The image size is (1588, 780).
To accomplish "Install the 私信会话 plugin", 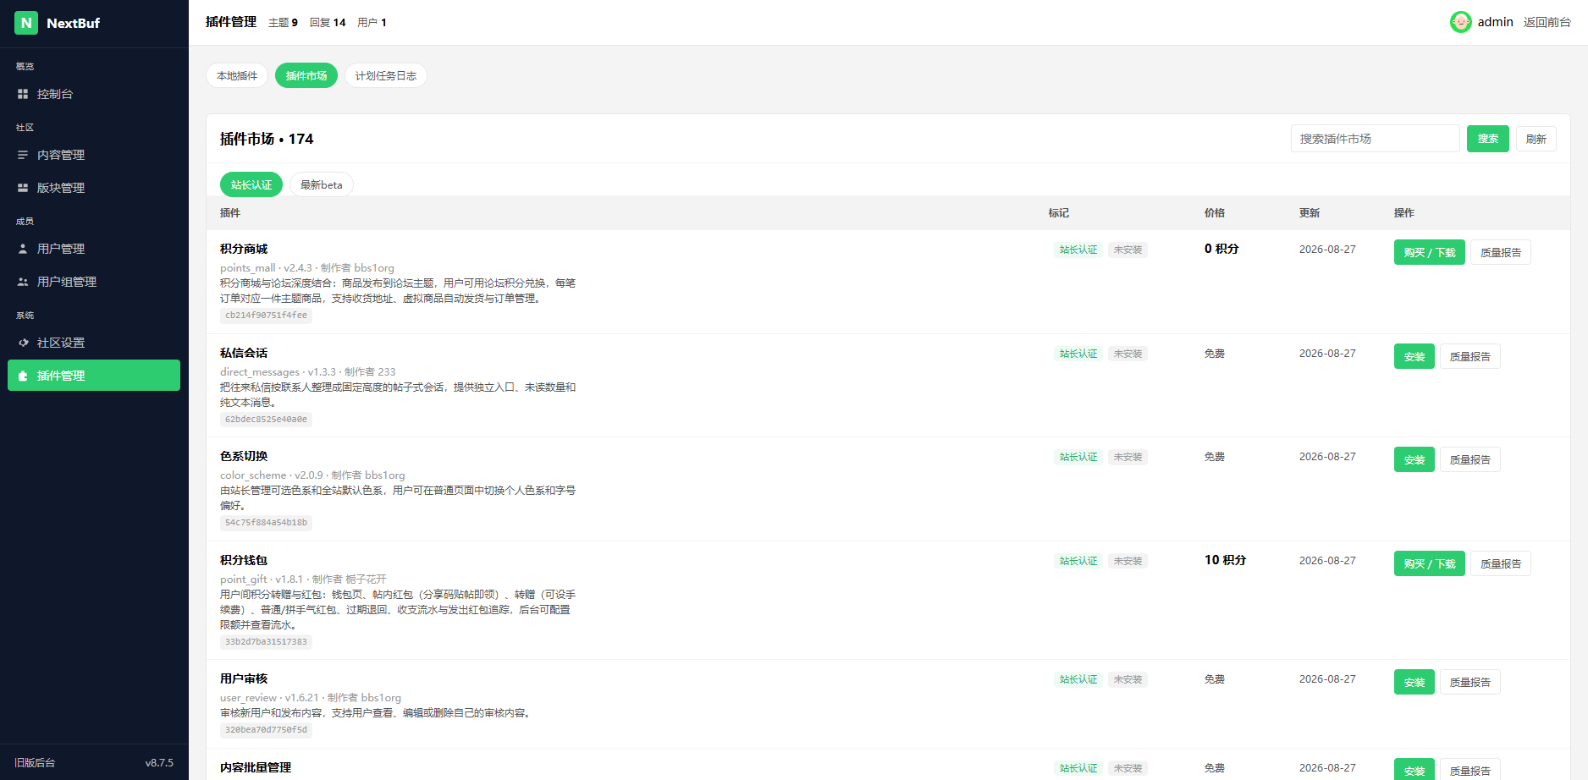I will pos(1414,356).
